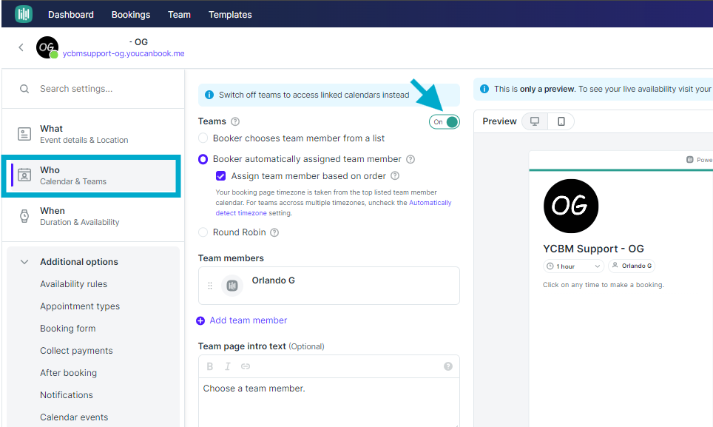Select Booker automatically assigned team member option
The image size is (713, 427).
point(203,159)
